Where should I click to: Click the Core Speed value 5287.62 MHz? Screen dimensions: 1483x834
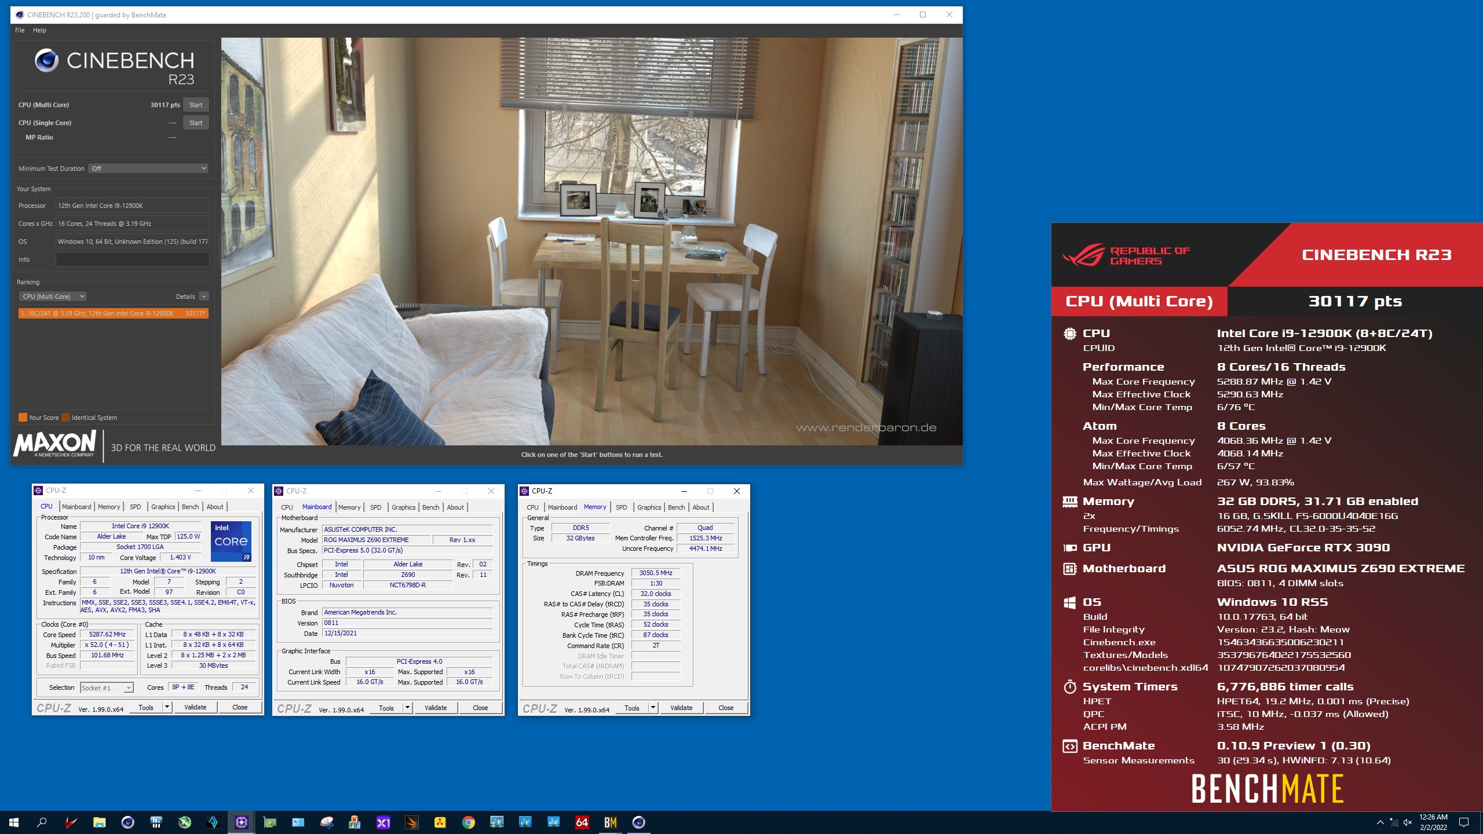coord(107,634)
